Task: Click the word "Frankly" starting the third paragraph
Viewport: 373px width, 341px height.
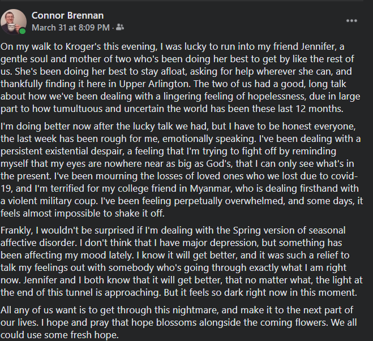Action: coord(17,230)
